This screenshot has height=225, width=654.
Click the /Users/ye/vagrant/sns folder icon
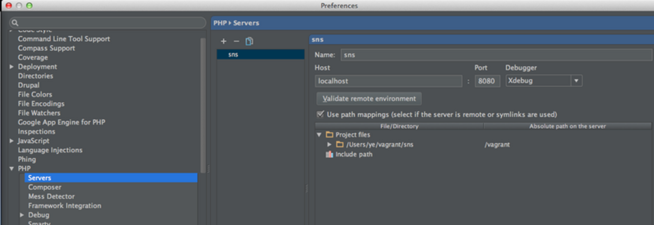click(340, 144)
